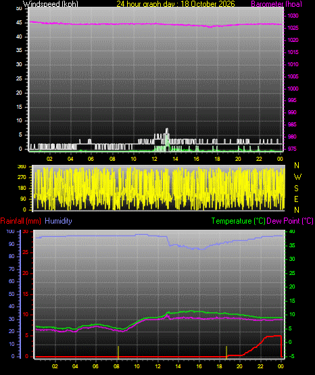This screenshot has height=375, width=315.
Task: Click the 975 barometer scale value
Action: click(x=292, y=149)
